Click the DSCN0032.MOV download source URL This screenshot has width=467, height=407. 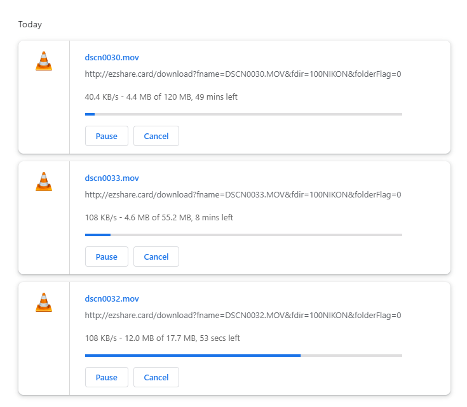tap(243, 315)
